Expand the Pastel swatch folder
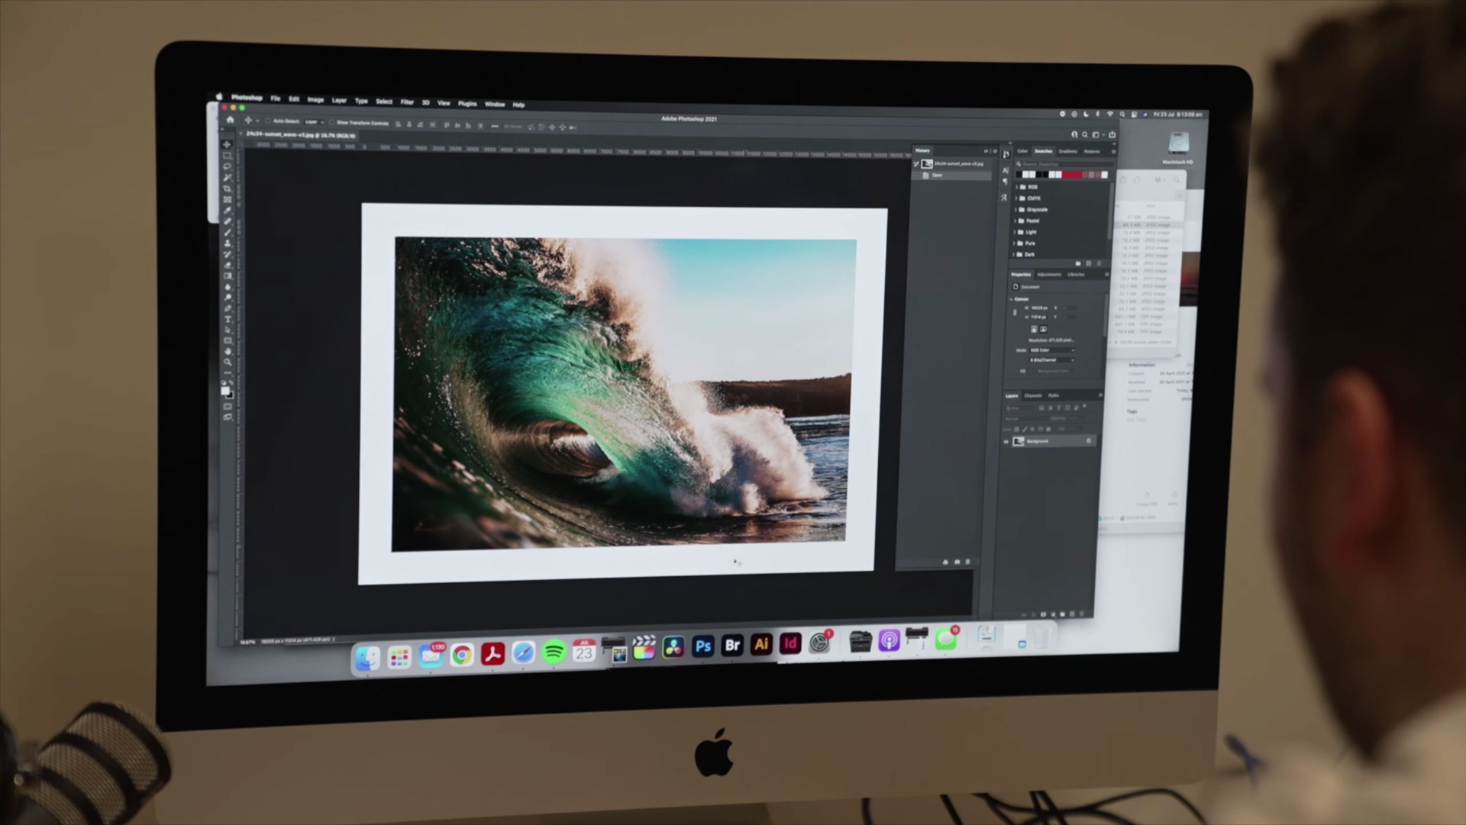 click(1016, 221)
